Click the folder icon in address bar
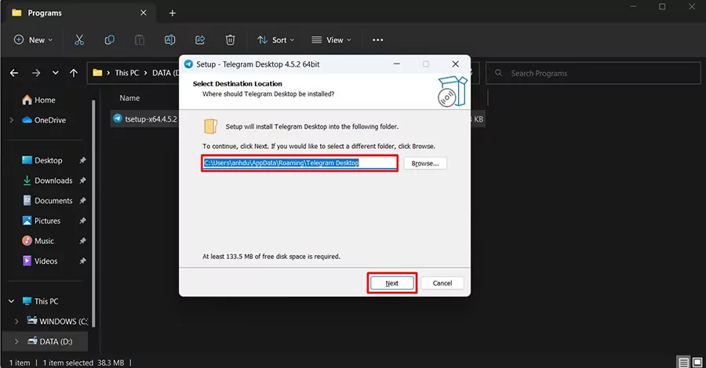Image resolution: width=706 pixels, height=368 pixels. 97,73
